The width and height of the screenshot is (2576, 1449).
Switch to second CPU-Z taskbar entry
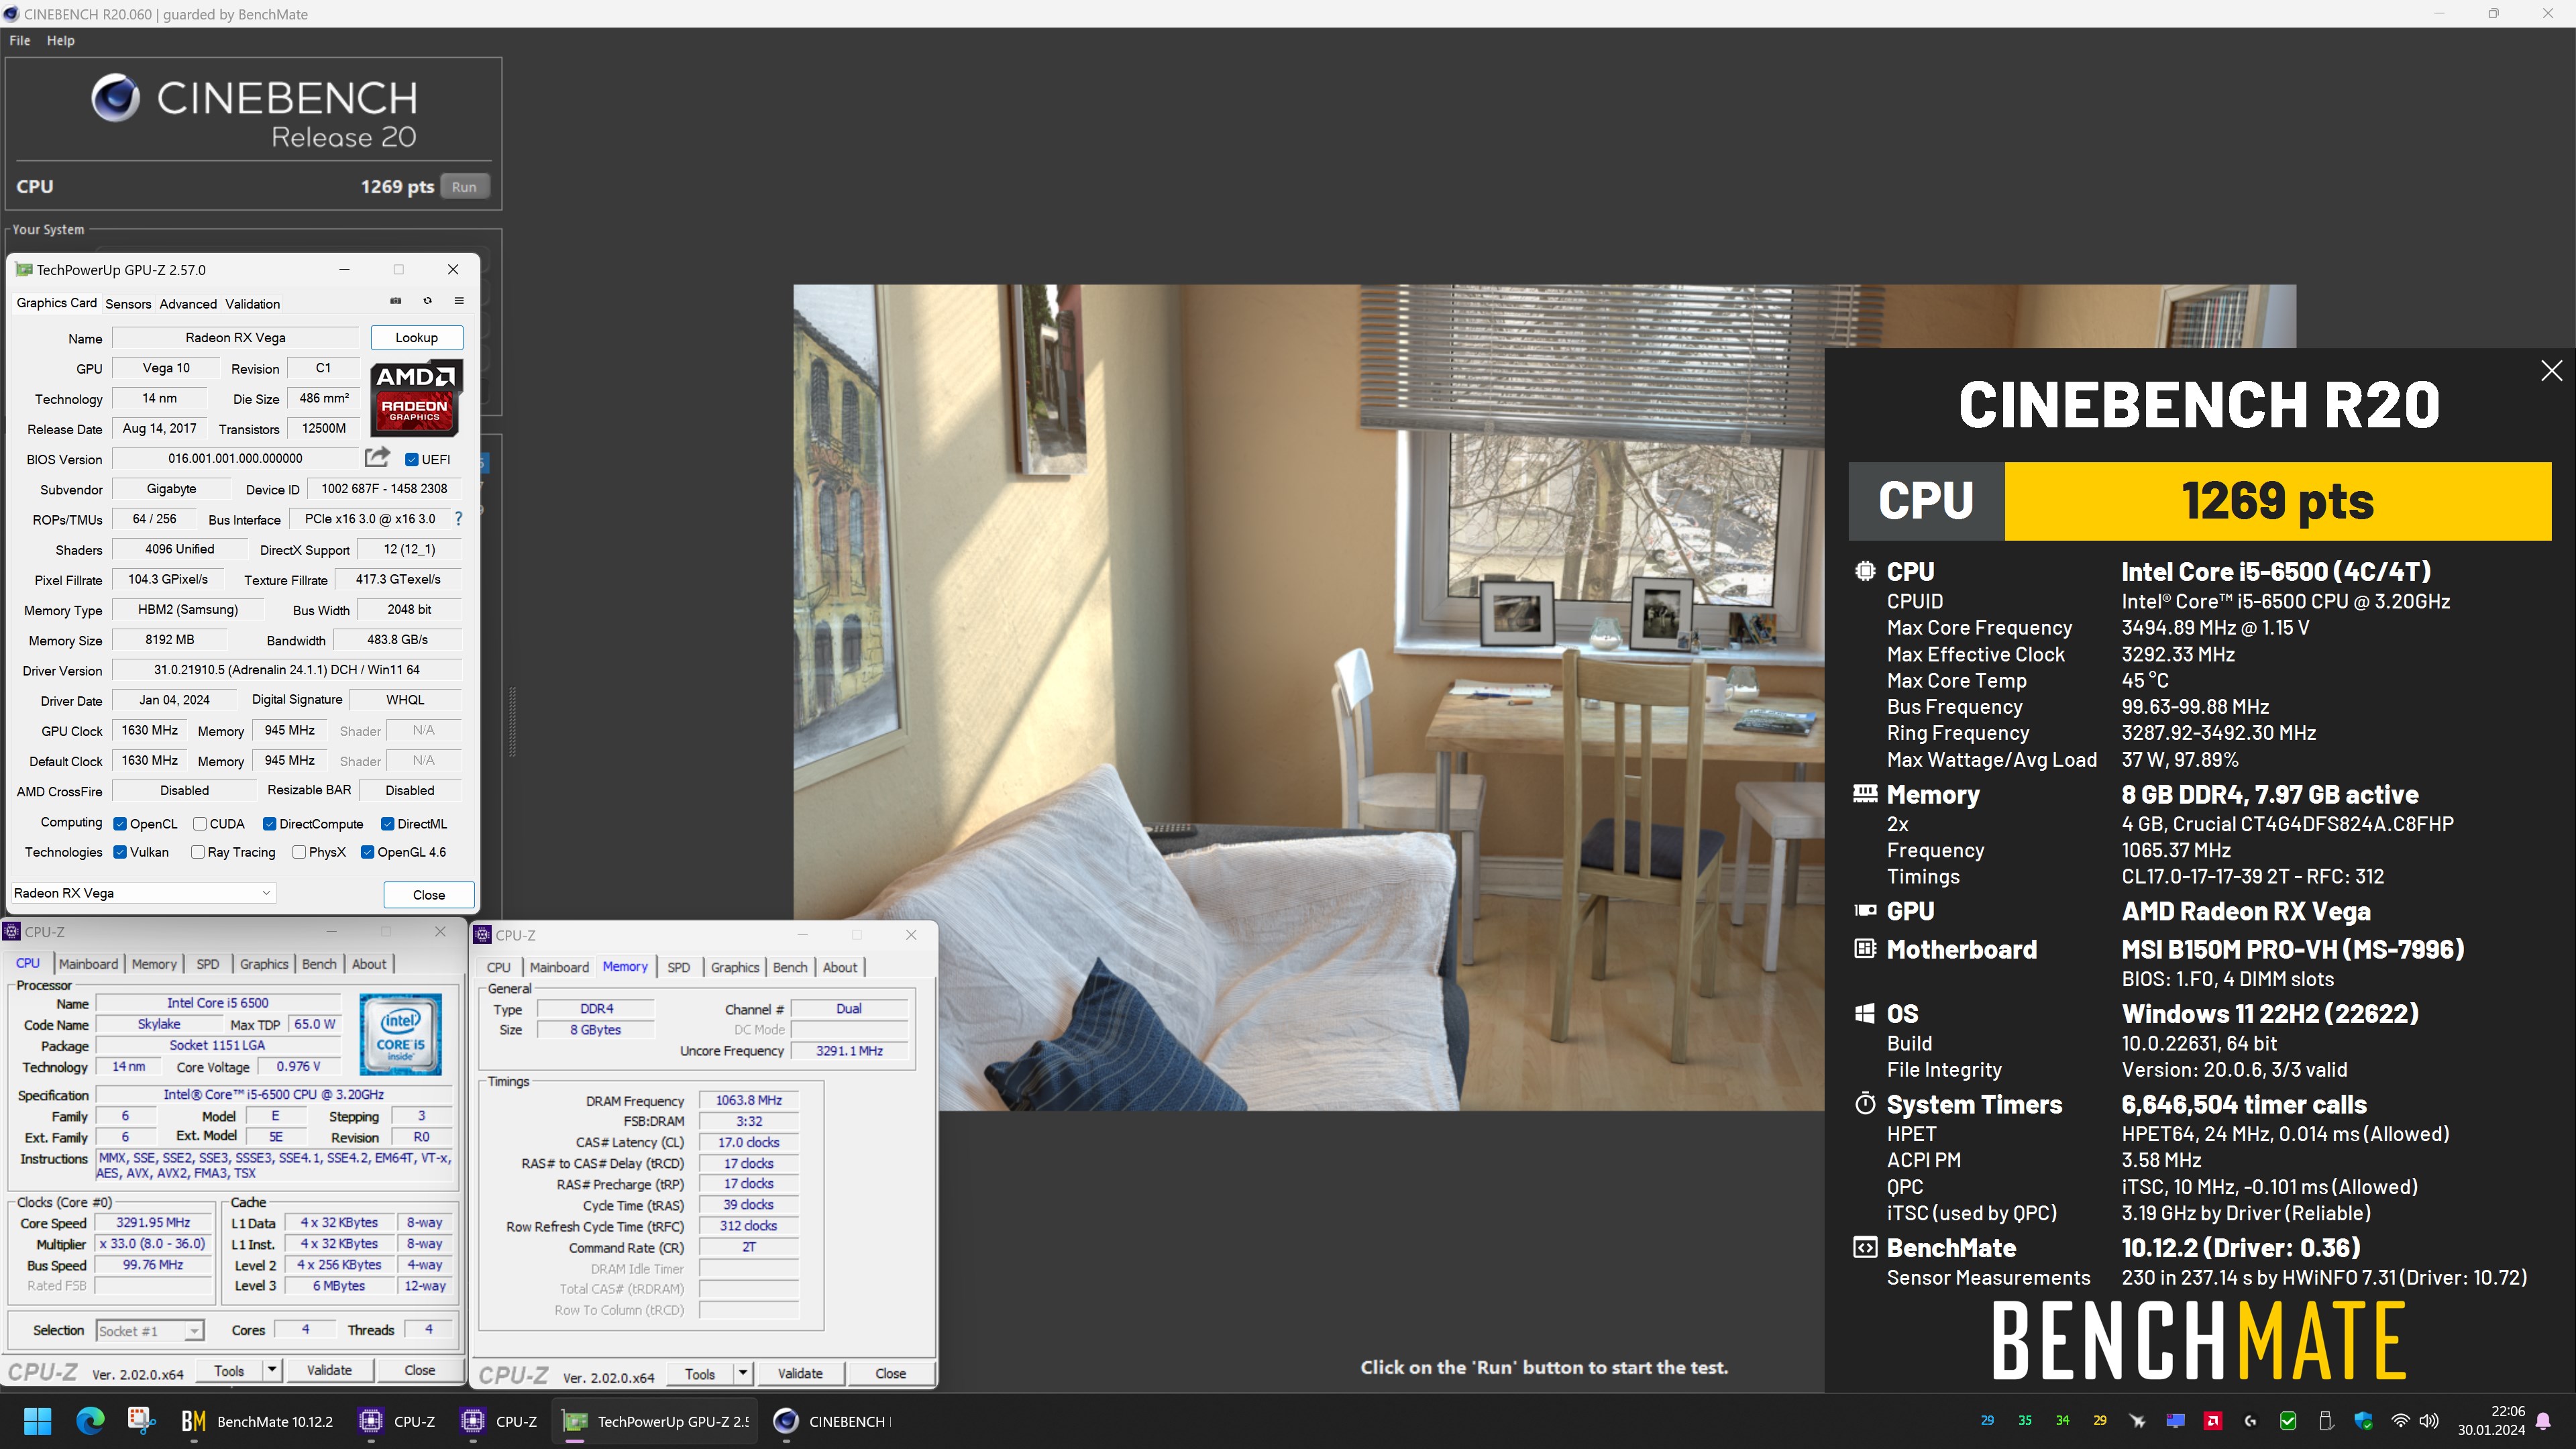[x=499, y=1421]
